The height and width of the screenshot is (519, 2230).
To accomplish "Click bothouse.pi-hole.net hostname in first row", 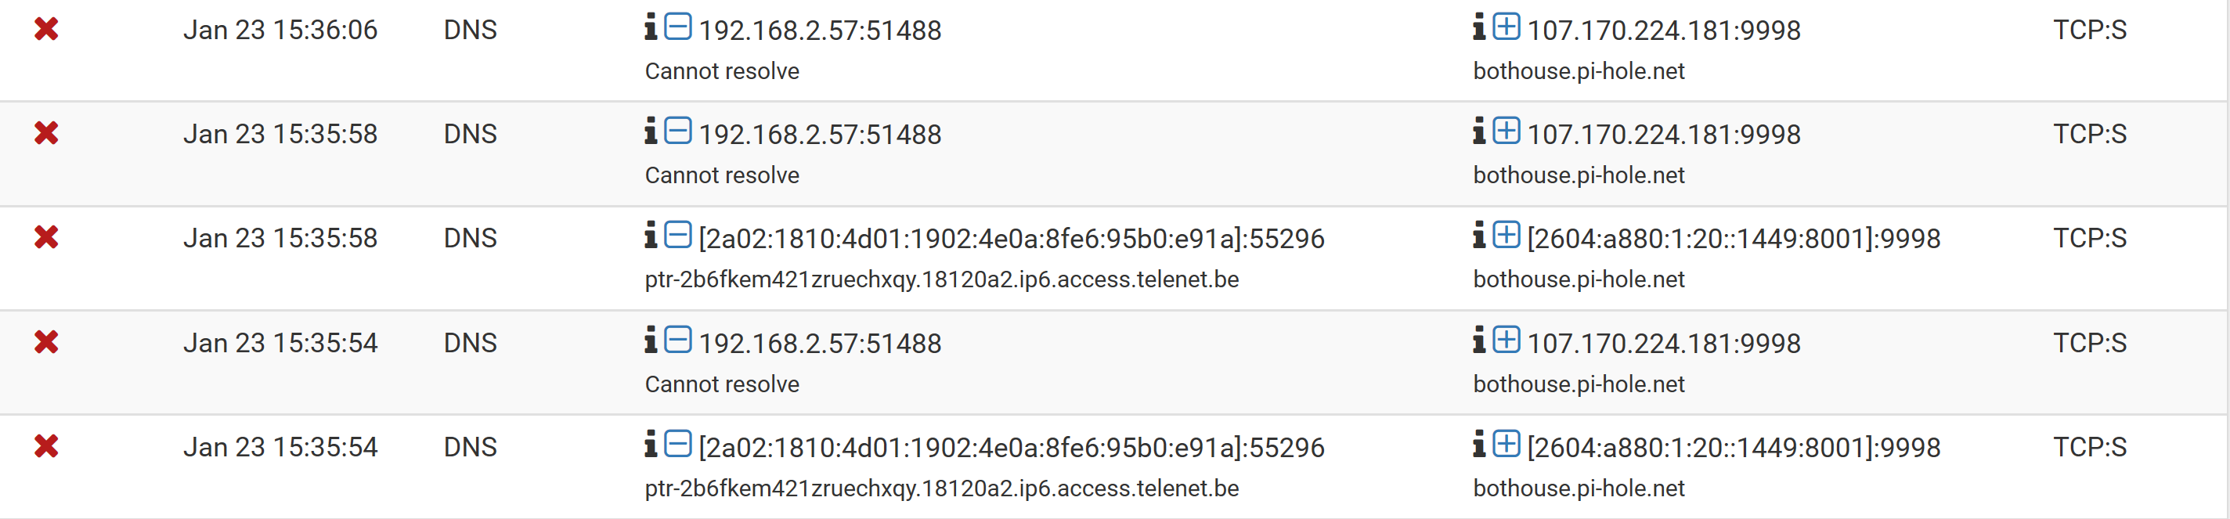I will point(1579,71).
